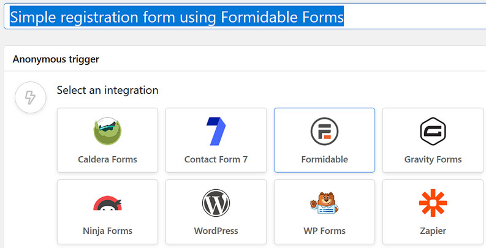486x248 pixels.
Task: Select the Gravity Forms hexagon logo
Action: coord(433,131)
